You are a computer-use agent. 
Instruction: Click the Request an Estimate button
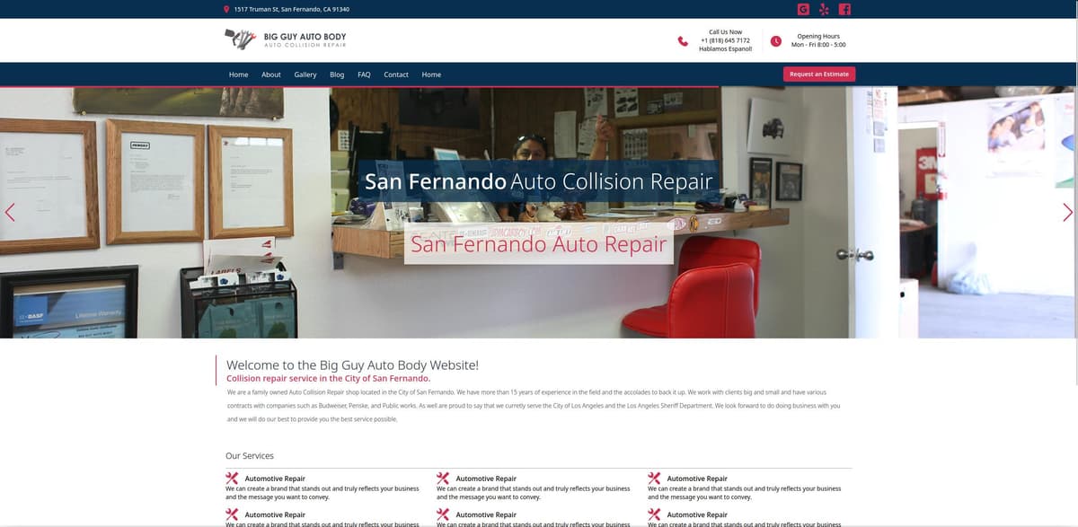coord(818,75)
